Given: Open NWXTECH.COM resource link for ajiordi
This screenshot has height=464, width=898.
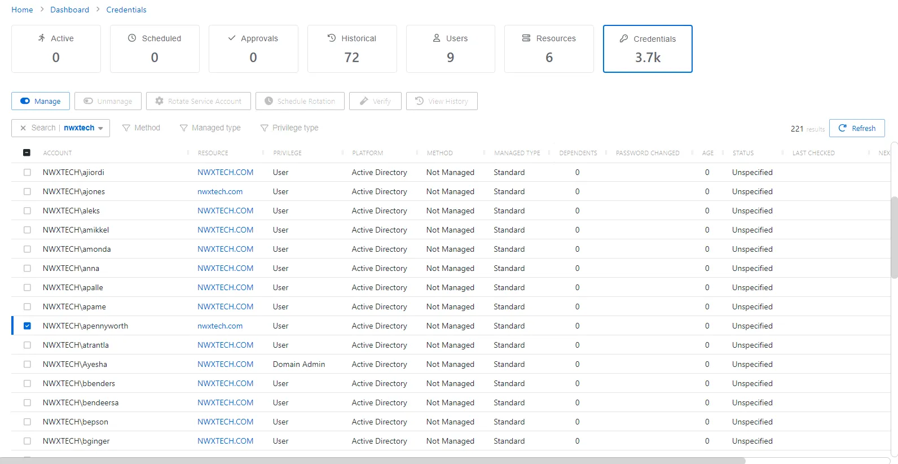Looking at the screenshot, I should click(x=225, y=172).
